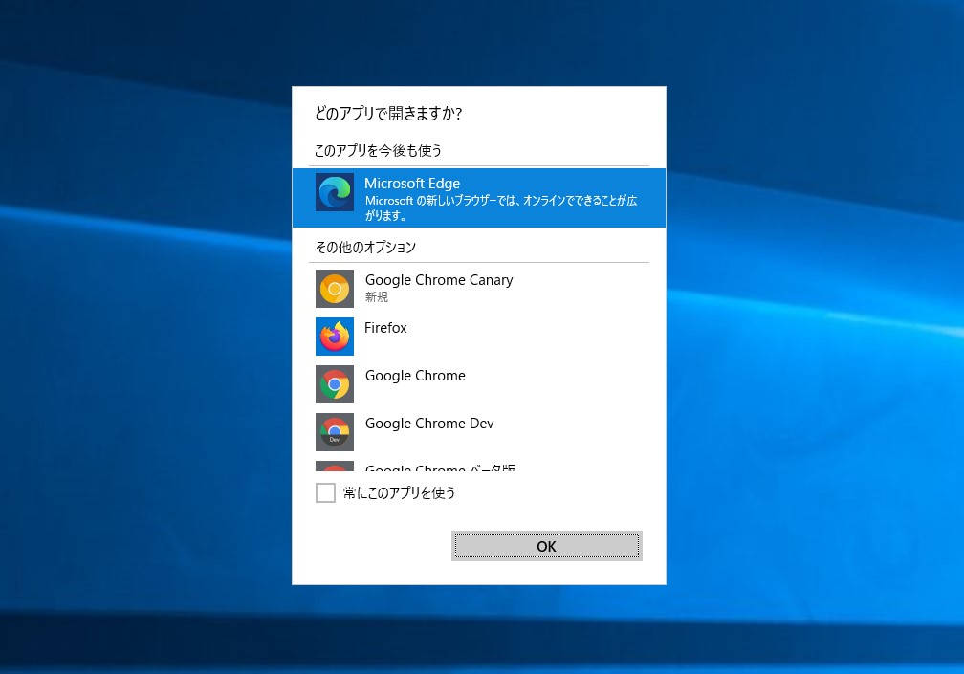Click the Google Chrome Canary icon

(334, 289)
